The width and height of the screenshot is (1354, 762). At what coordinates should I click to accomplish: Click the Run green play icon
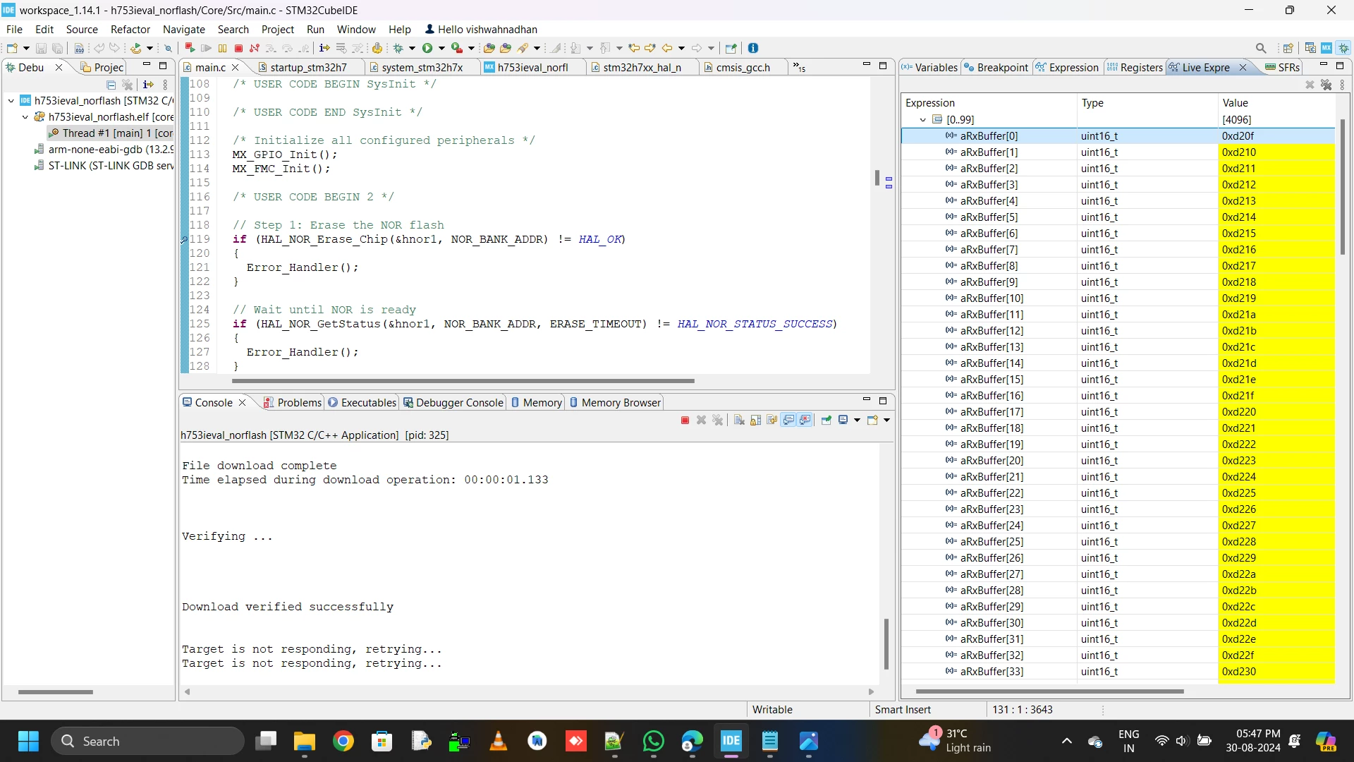click(427, 48)
